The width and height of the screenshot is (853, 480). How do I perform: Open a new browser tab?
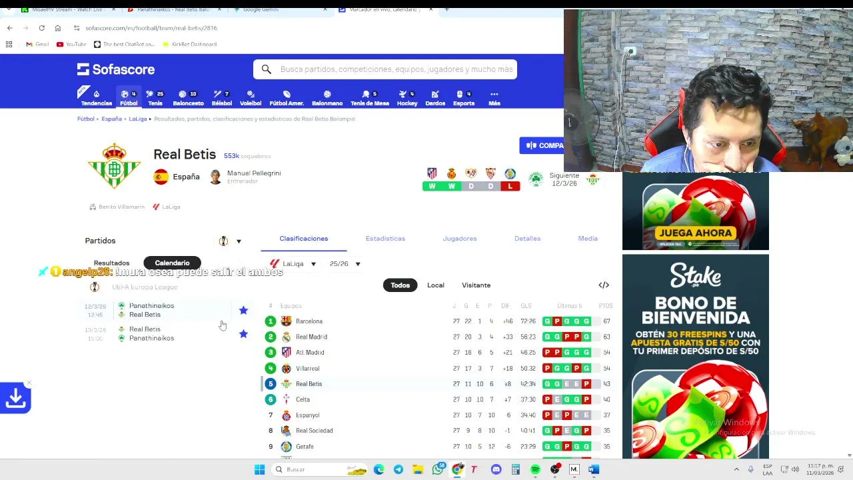click(446, 9)
